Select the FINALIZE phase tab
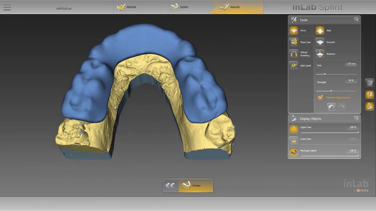376x211 pixels. click(237, 7)
